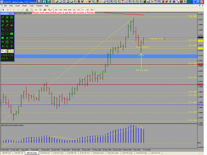Viewport: 207px width, 155px height.
Task: Open the File menu
Action: (x=5, y=6)
